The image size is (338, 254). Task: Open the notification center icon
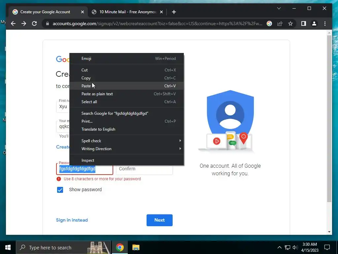pos(327,247)
